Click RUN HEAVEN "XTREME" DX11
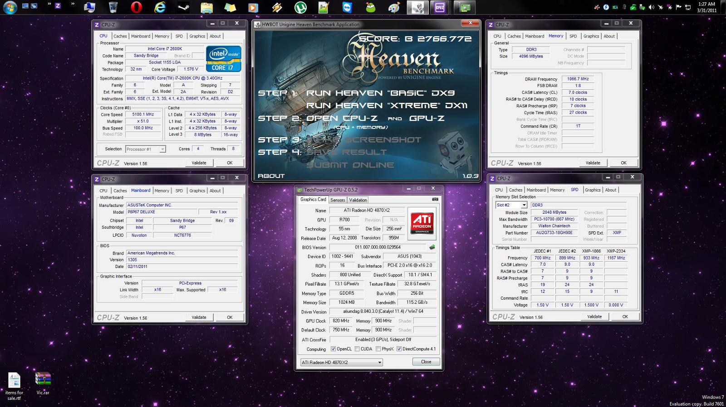This screenshot has height=407, width=726. [387, 105]
